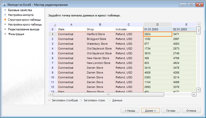Click the Фильтрация step bullet icon

5,34
